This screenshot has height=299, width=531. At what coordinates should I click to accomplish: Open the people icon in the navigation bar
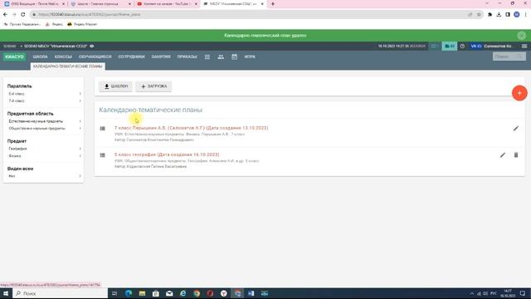point(221,56)
